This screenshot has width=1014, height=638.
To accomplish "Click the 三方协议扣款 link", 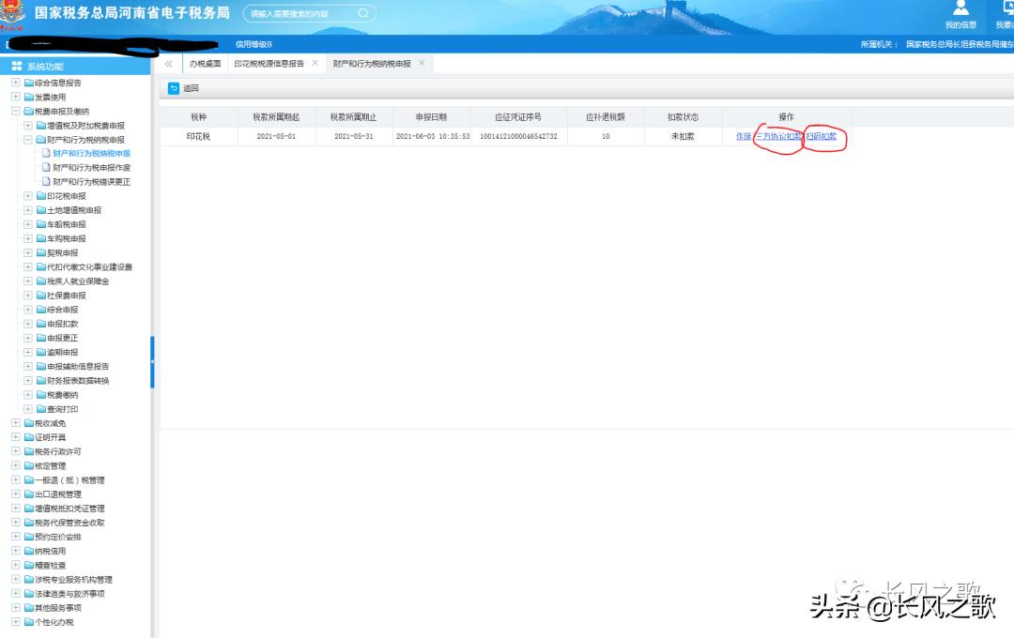I will click(x=778, y=136).
